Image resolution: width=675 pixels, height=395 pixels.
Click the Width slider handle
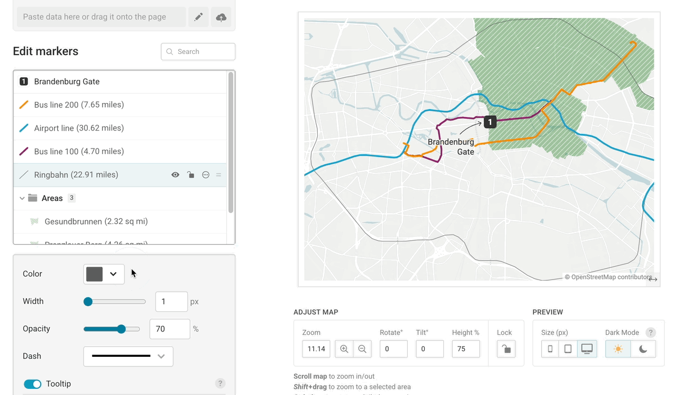[88, 302]
